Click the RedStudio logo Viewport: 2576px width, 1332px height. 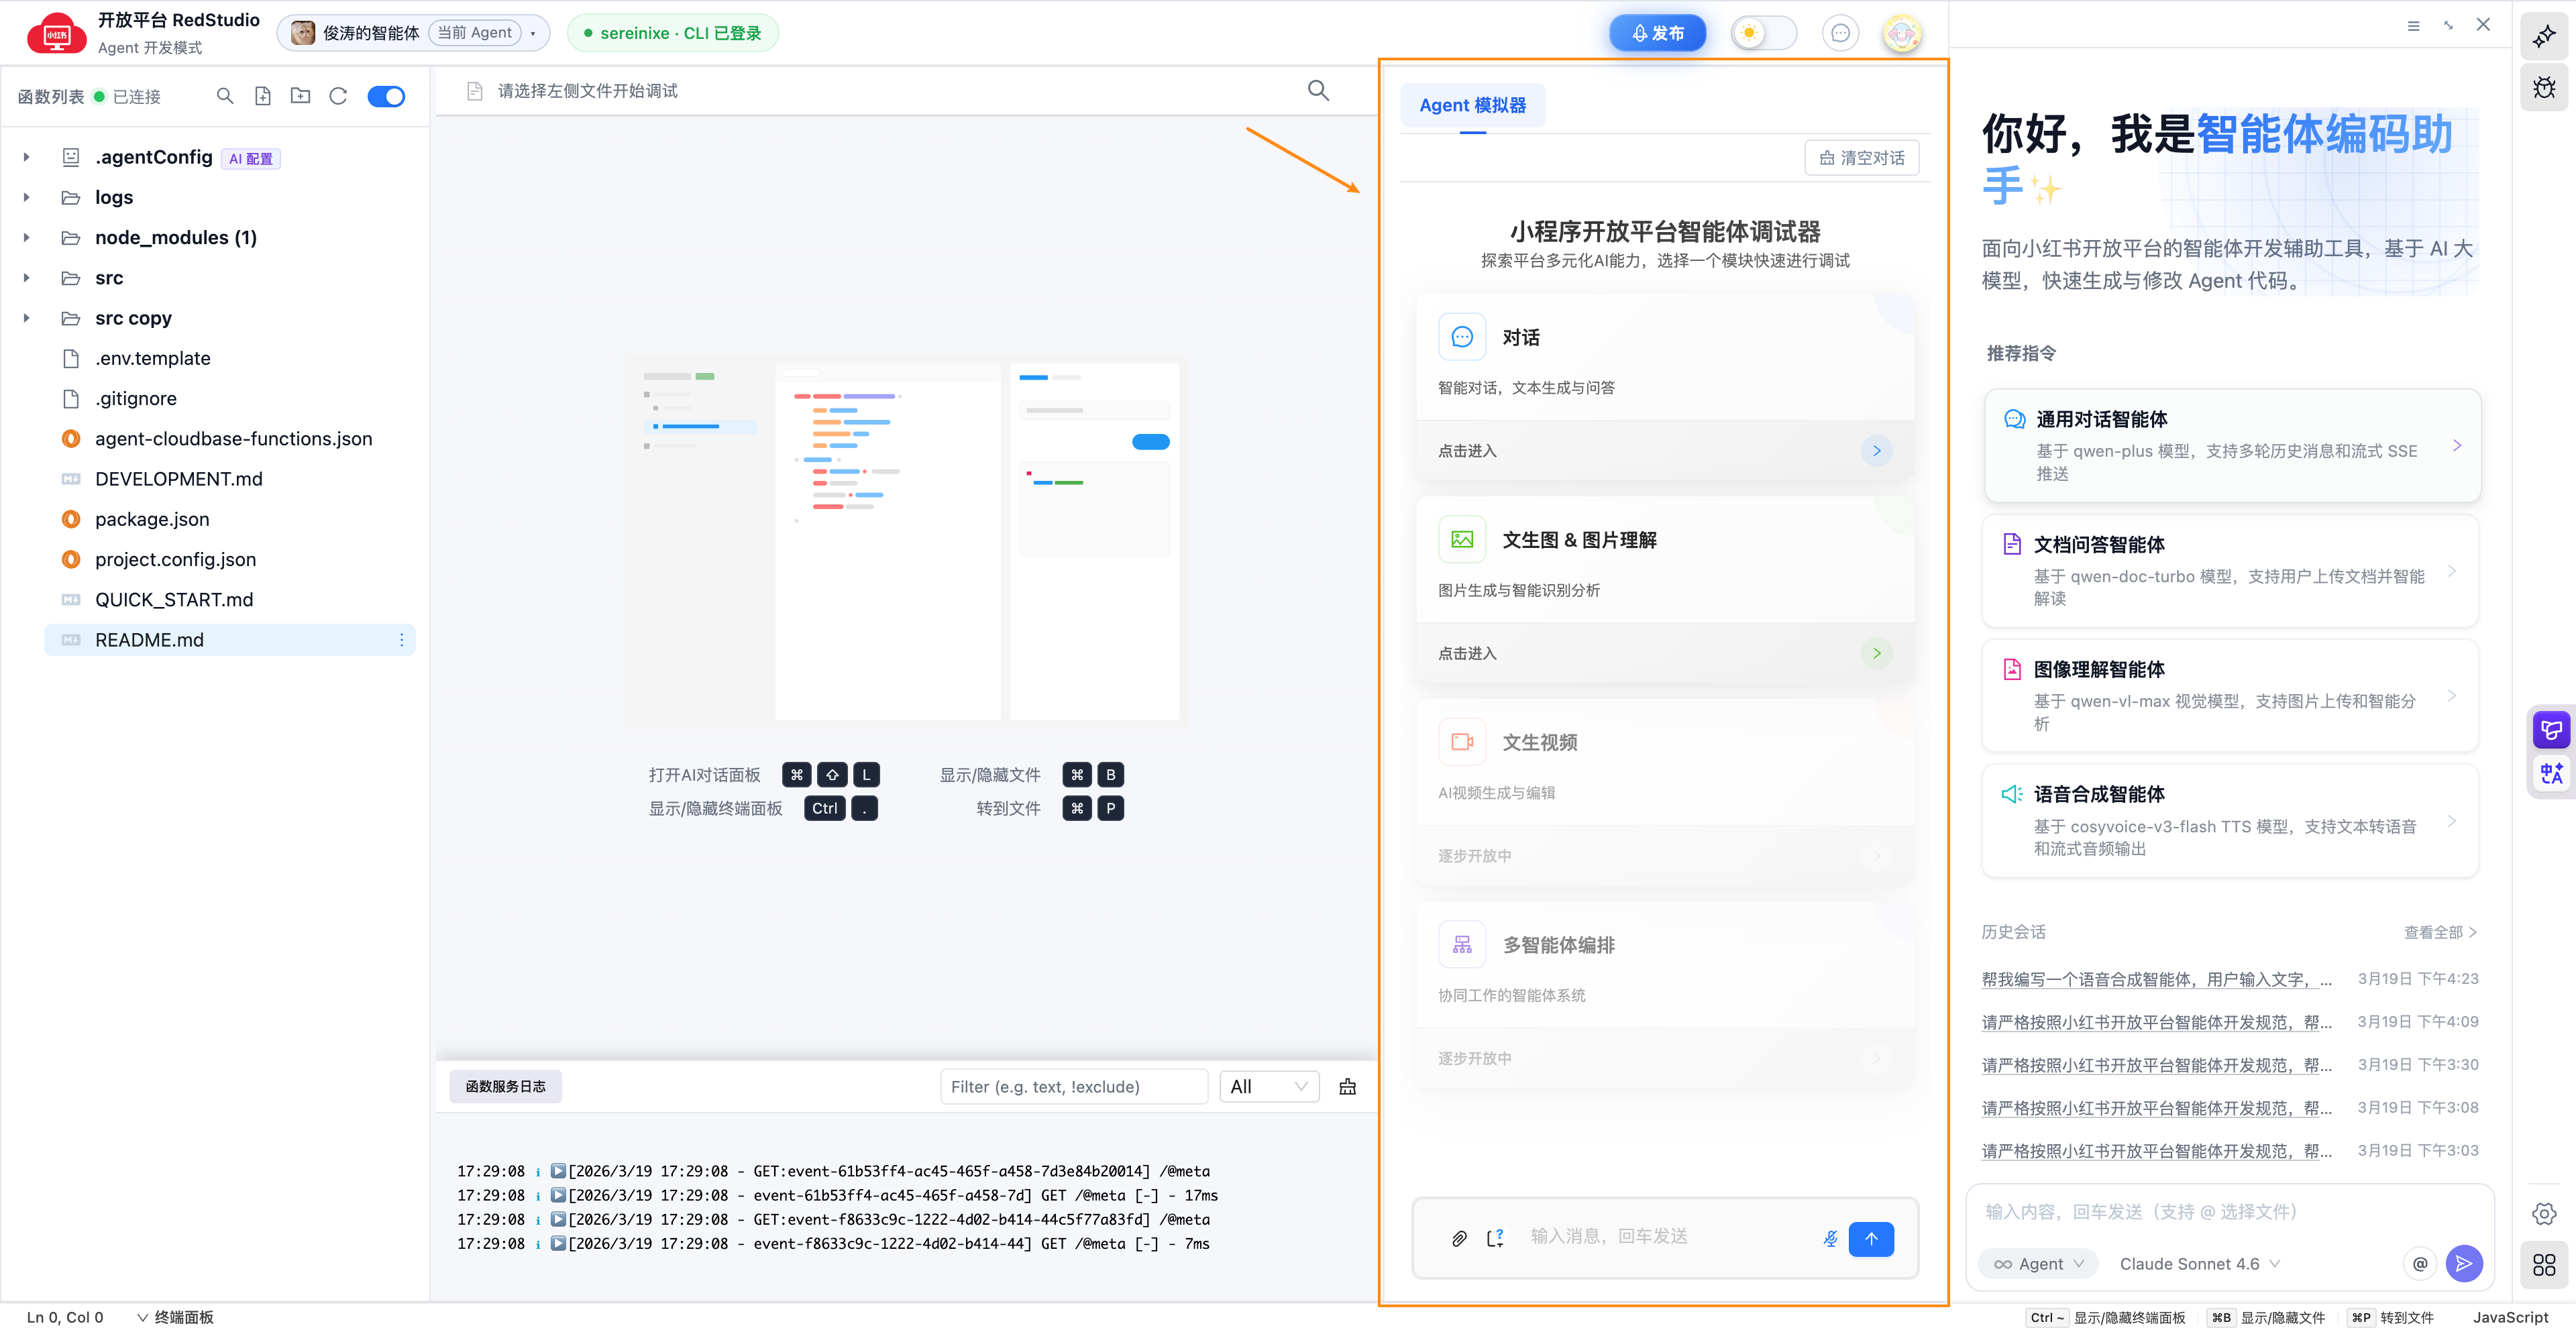(x=57, y=33)
